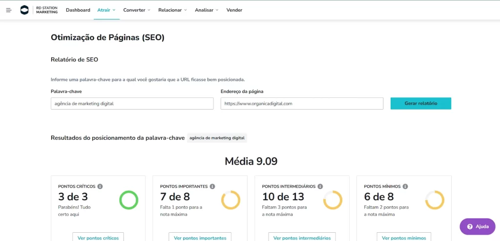The width and height of the screenshot is (500, 241).
Task: Click the important points score ring
Action: click(x=230, y=200)
